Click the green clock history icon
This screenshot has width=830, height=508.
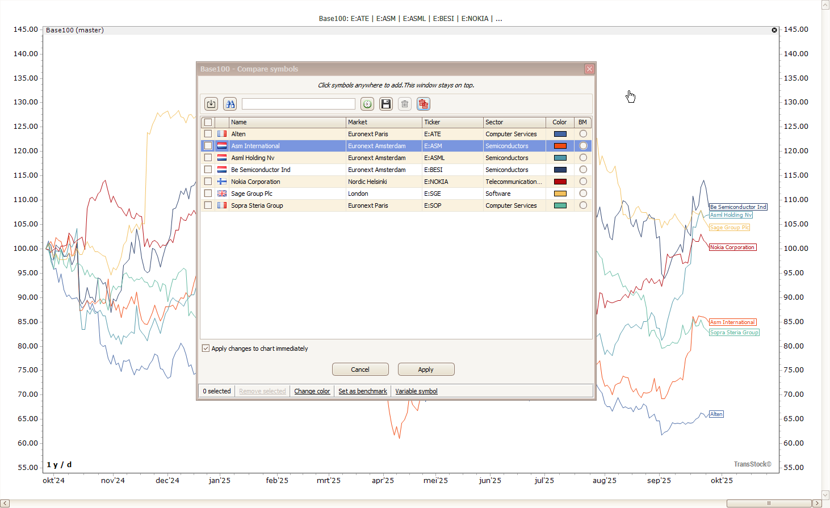367,104
